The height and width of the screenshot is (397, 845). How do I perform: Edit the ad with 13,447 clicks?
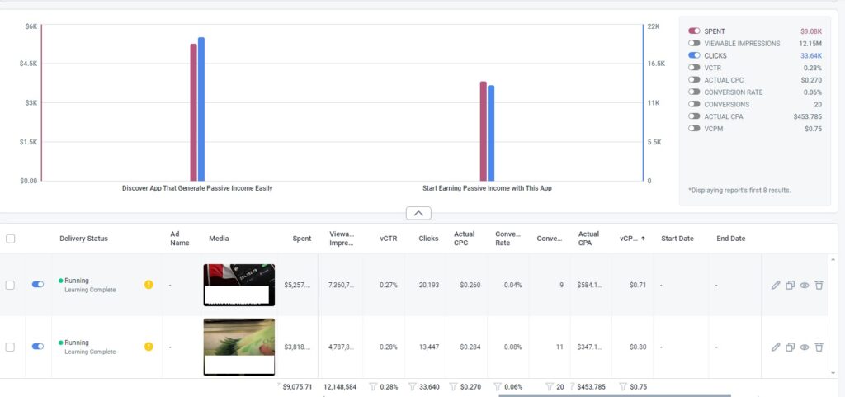click(x=776, y=347)
